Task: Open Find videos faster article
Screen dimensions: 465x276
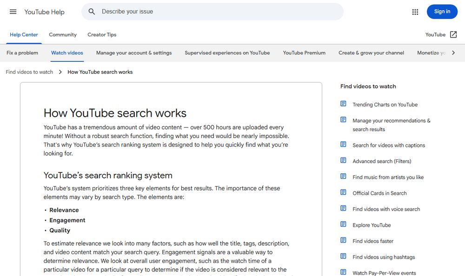Action: coord(373,241)
